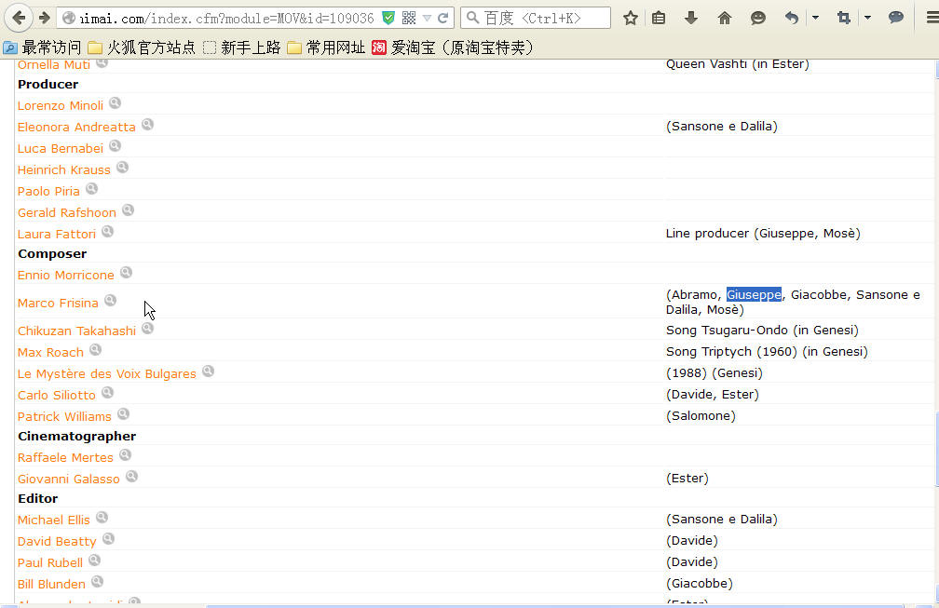The width and height of the screenshot is (939, 608).
Task: Click the Producer section heading
Action: pos(48,85)
